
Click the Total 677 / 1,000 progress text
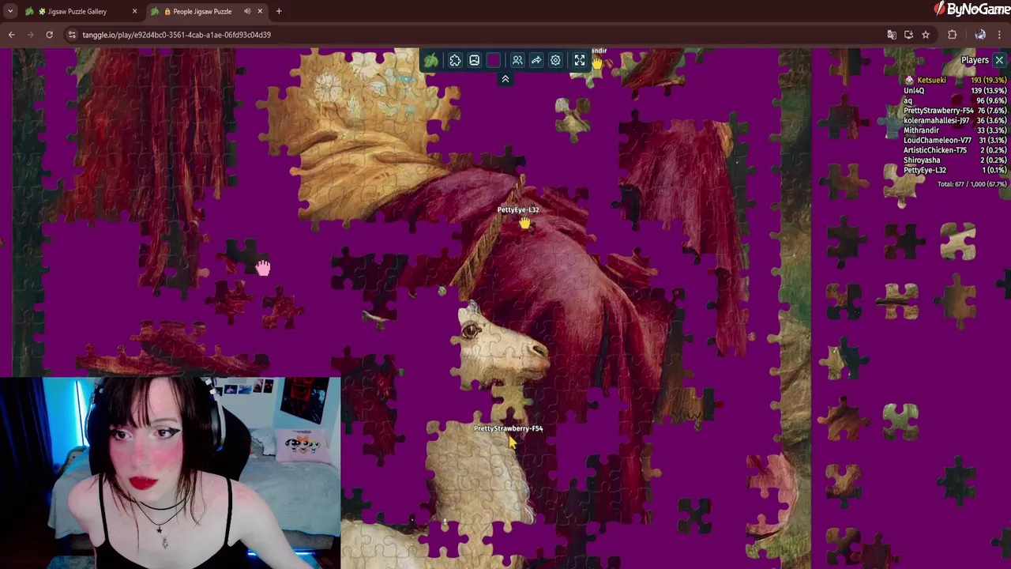click(972, 184)
